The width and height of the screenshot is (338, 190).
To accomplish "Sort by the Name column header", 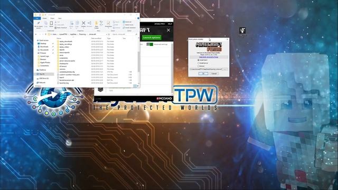I will pos(59,39).
